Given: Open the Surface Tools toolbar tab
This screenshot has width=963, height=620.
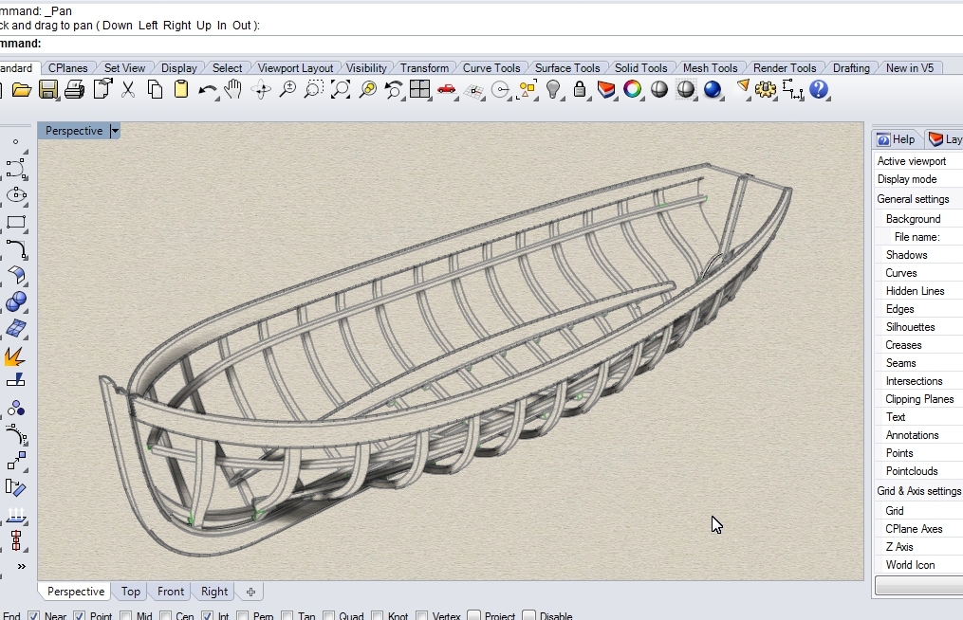Looking at the screenshot, I should pyautogui.click(x=566, y=68).
